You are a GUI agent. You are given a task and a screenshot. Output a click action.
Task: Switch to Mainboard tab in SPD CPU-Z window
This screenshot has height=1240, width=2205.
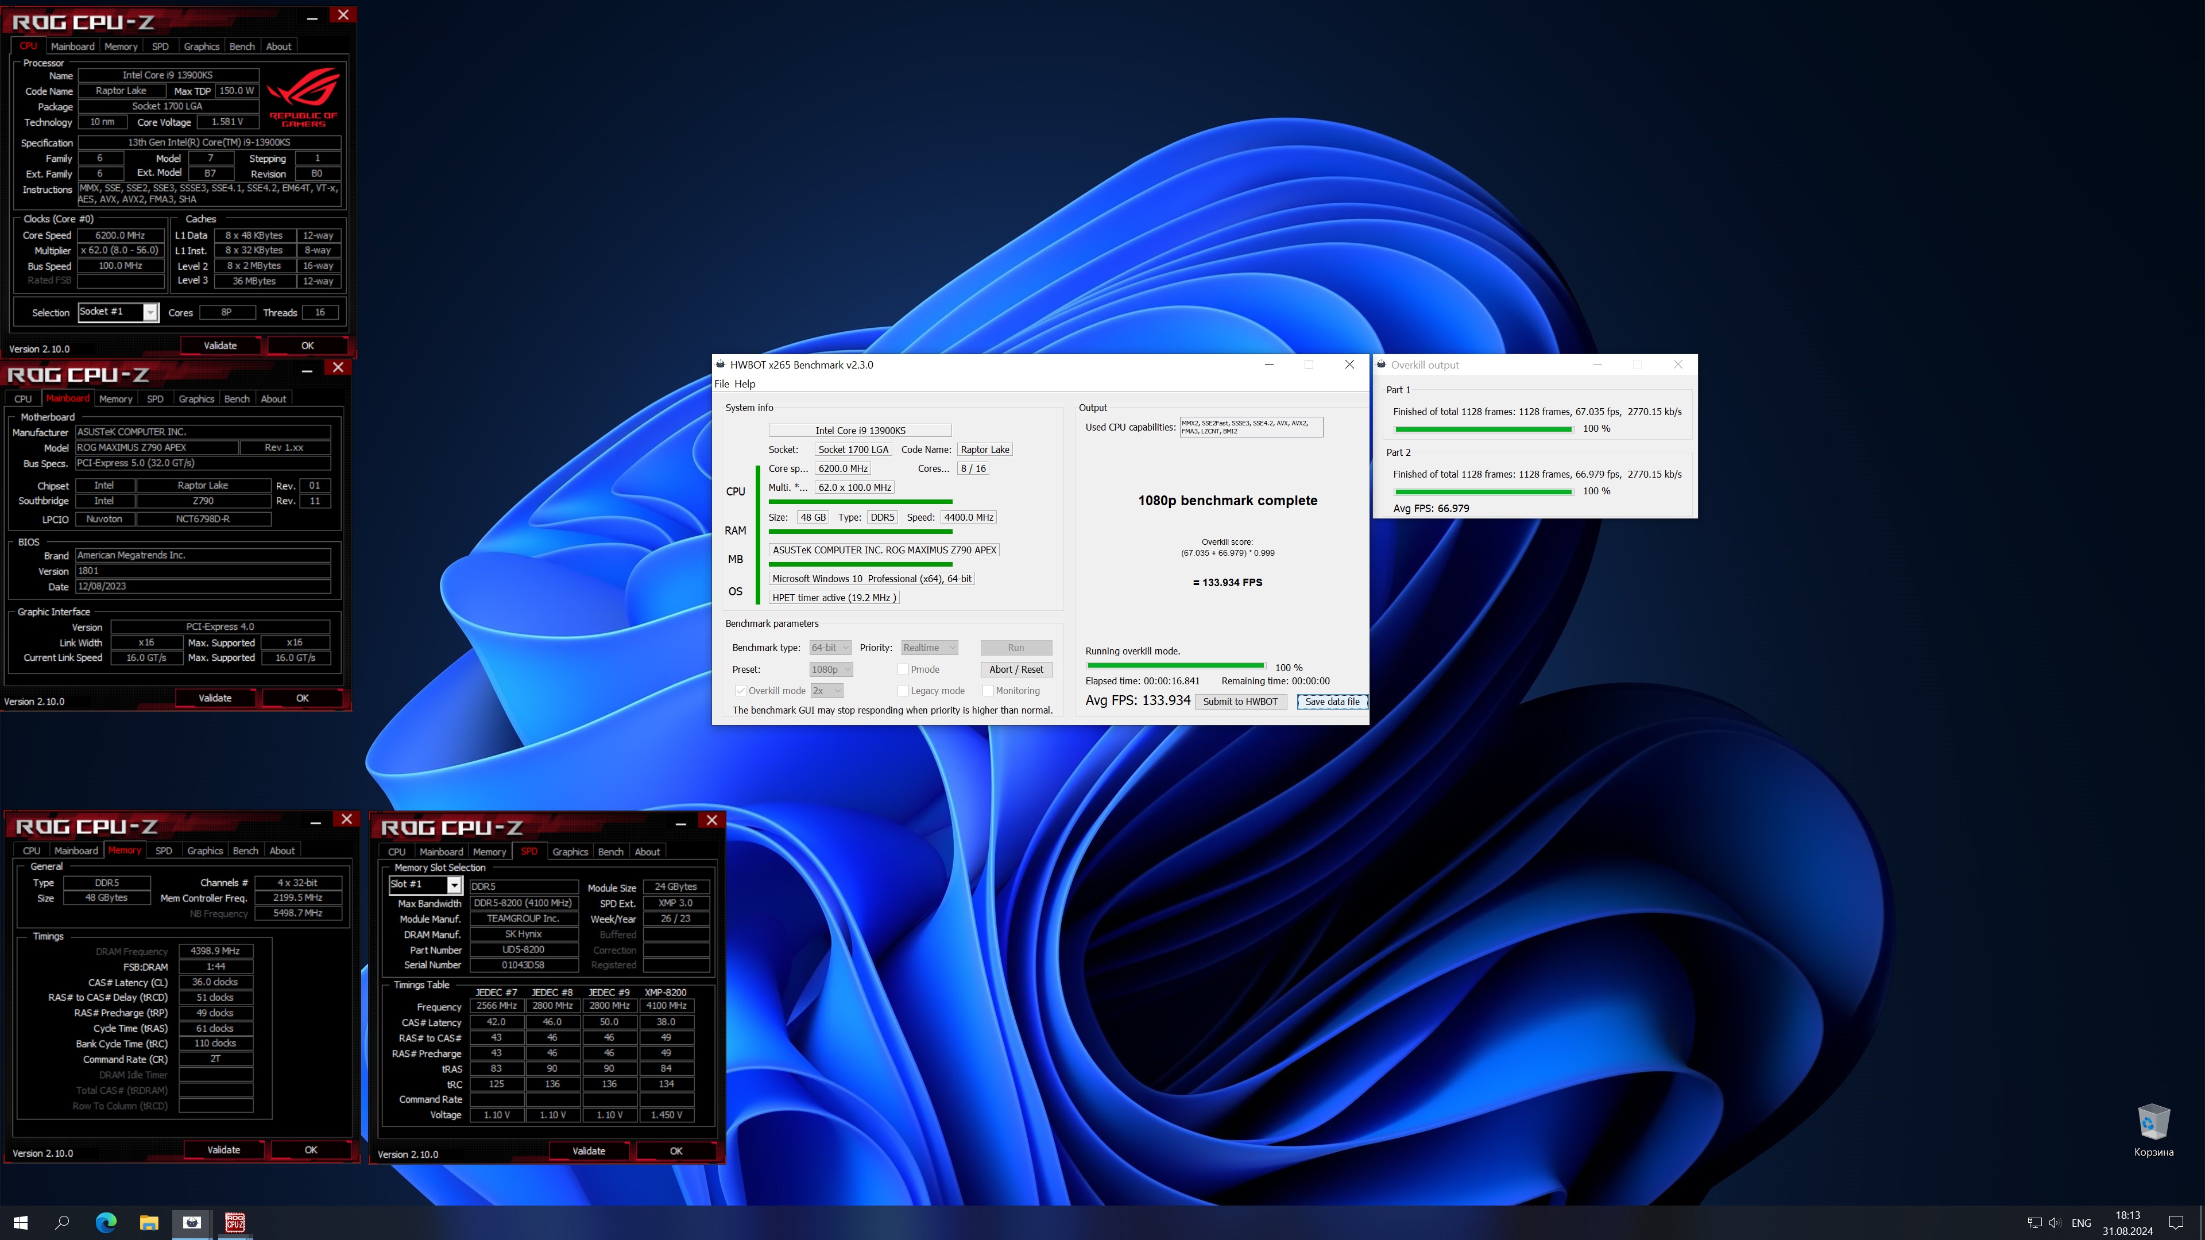pos(441,851)
